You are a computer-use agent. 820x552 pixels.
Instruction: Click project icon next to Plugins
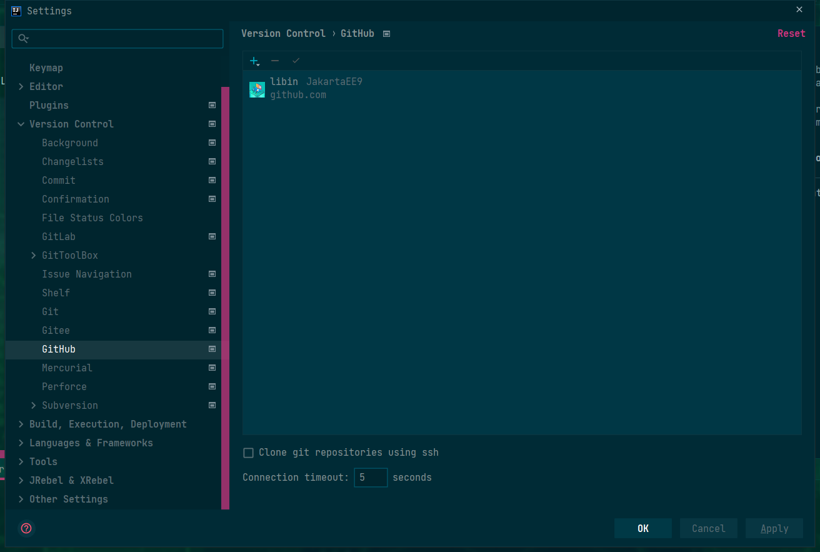pyautogui.click(x=212, y=105)
